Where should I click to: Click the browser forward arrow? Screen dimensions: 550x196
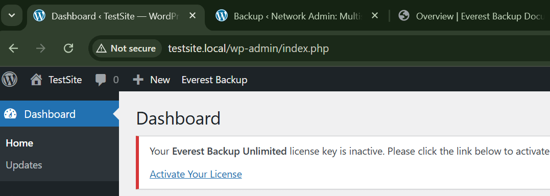41,48
